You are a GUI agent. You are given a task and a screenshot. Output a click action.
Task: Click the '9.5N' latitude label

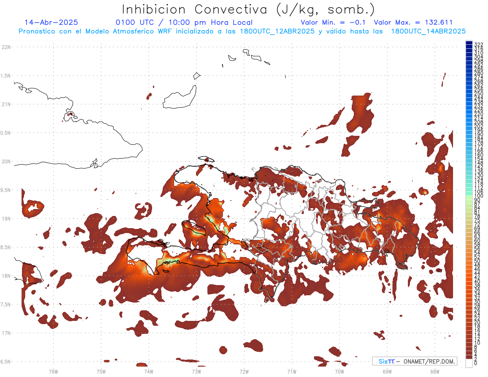[x=6, y=190]
